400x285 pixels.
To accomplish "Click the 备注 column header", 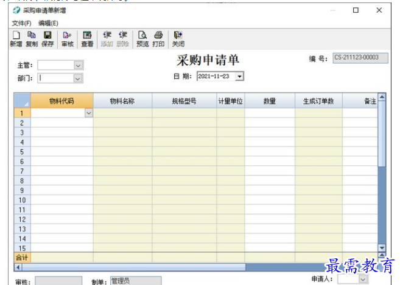I will [x=360, y=101].
